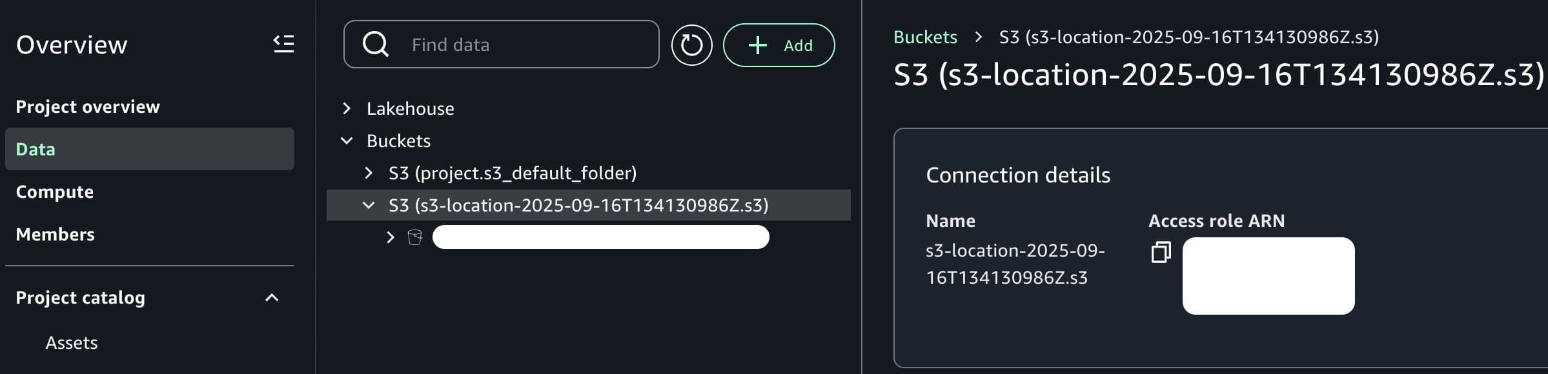The height and width of the screenshot is (374, 1548).
Task: Copy the Access role ARN
Action: (1161, 252)
